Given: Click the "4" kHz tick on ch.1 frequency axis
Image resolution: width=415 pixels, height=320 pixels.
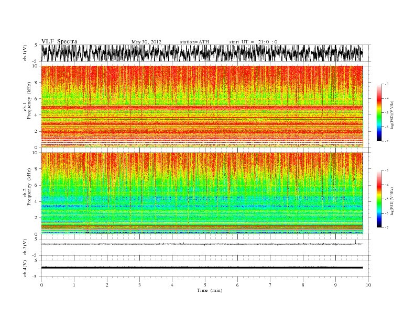Looking at the screenshot, I should (37, 115).
